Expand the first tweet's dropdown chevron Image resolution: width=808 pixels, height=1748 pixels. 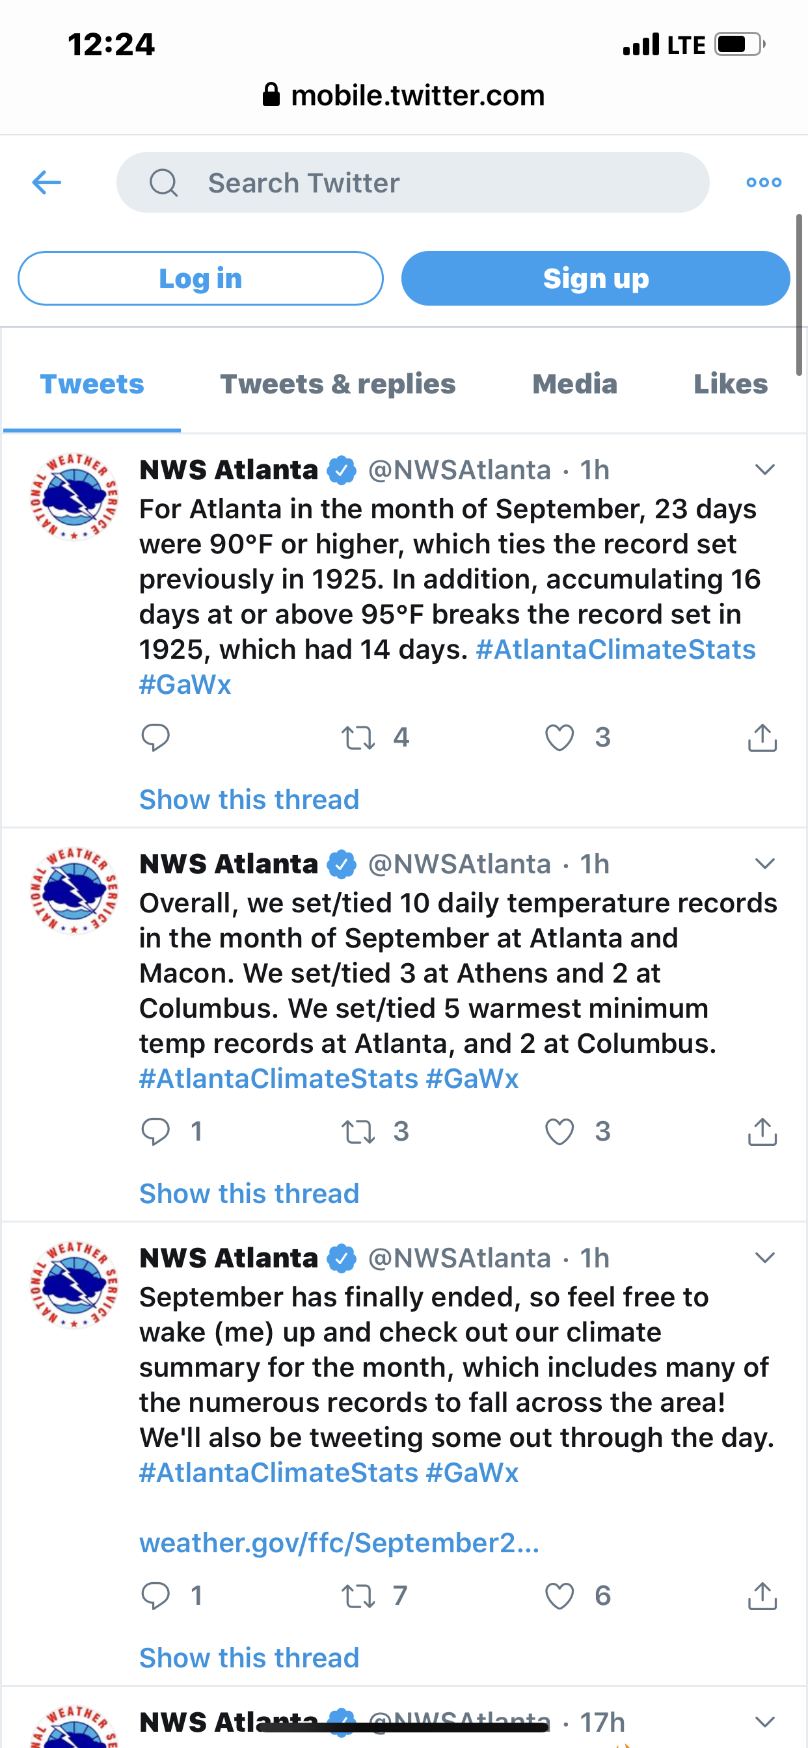tap(765, 470)
